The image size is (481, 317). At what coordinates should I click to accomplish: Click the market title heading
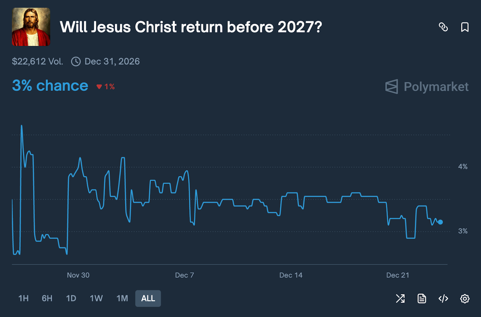(x=191, y=27)
